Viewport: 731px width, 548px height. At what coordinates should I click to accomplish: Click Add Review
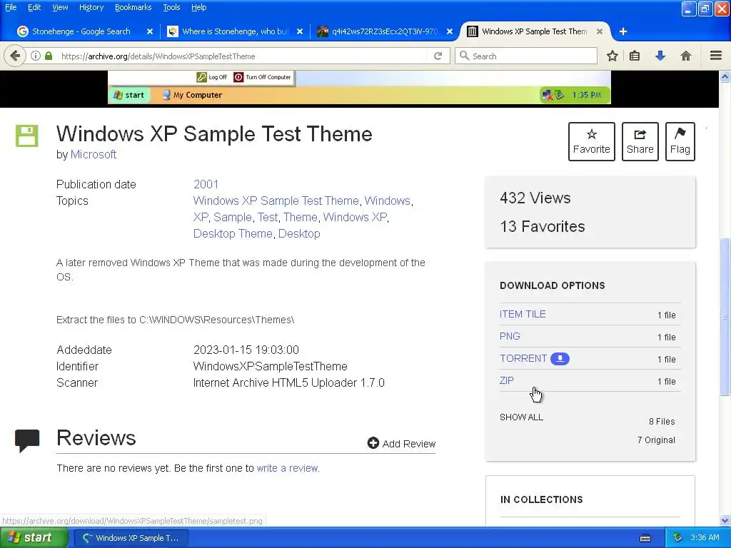pos(401,443)
